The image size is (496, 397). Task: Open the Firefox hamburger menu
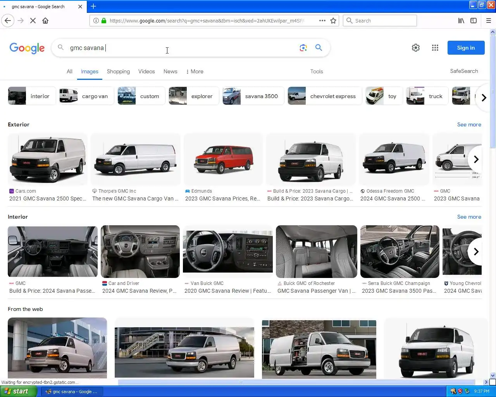[x=489, y=21]
